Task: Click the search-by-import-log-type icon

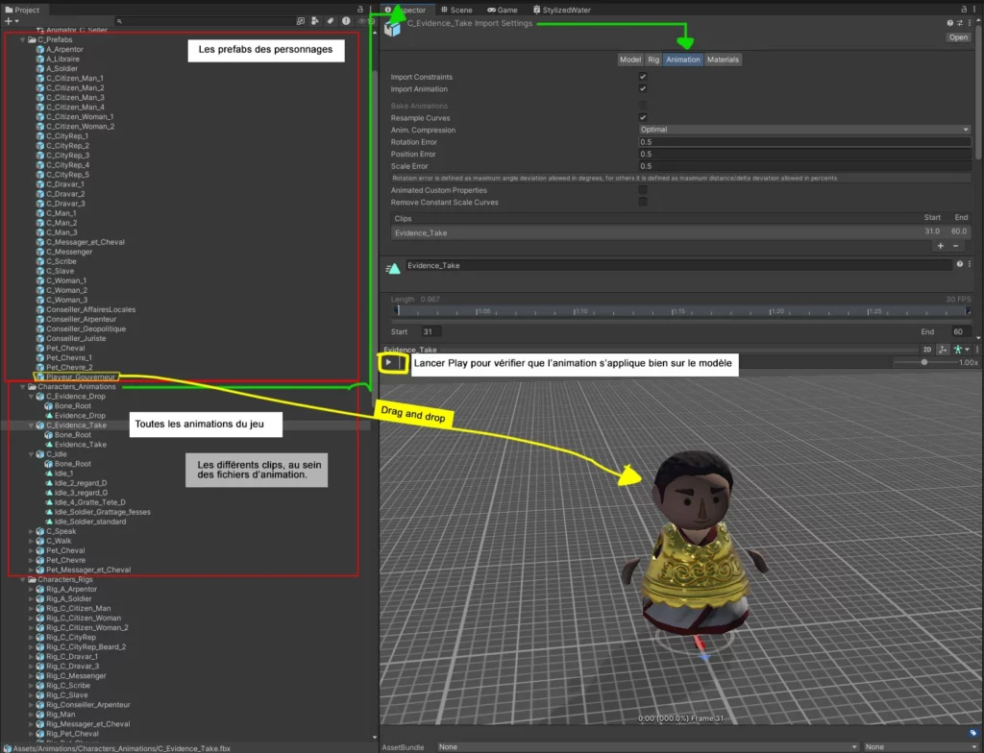Action: (346, 21)
